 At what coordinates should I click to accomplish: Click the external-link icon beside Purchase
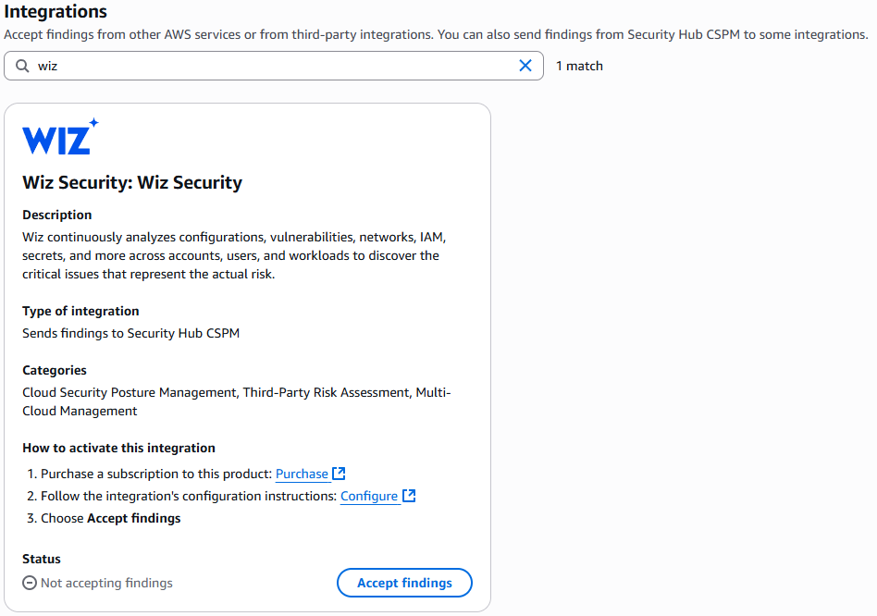pyautogui.click(x=339, y=473)
